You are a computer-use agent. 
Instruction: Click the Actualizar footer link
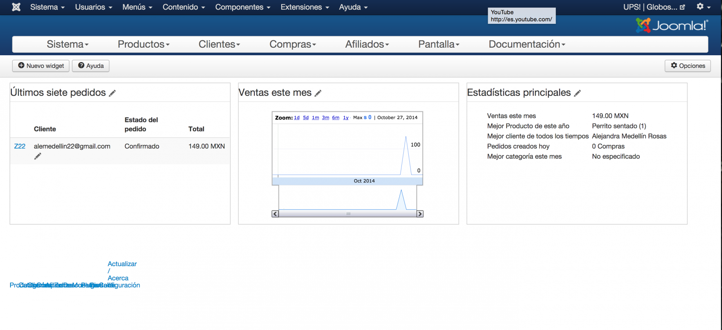coord(122,264)
